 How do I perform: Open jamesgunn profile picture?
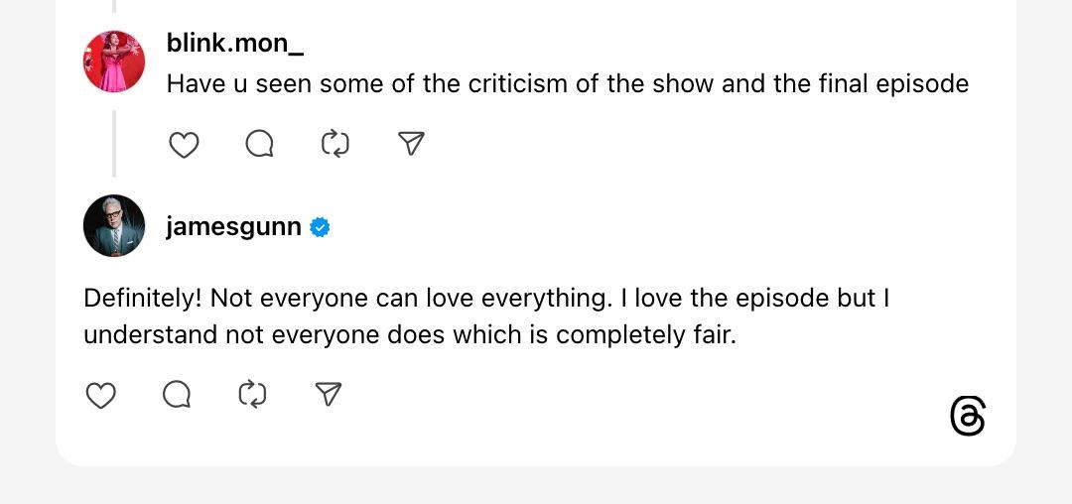(x=114, y=226)
